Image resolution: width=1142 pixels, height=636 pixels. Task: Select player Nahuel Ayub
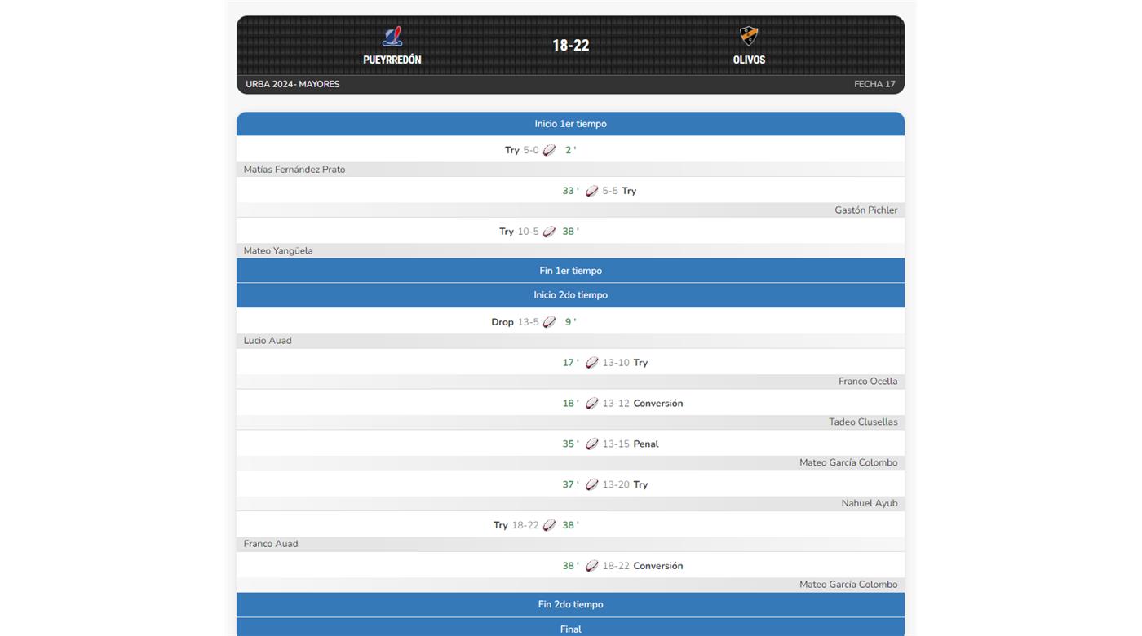click(869, 503)
